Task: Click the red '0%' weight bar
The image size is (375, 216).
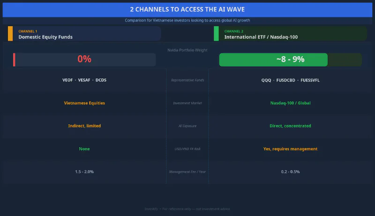Action: tap(84, 59)
